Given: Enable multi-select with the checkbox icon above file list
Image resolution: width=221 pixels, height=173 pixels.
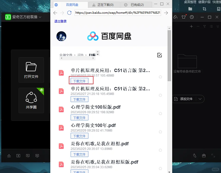Looking at the screenshot, I should pyautogui.click(x=160, y=55).
